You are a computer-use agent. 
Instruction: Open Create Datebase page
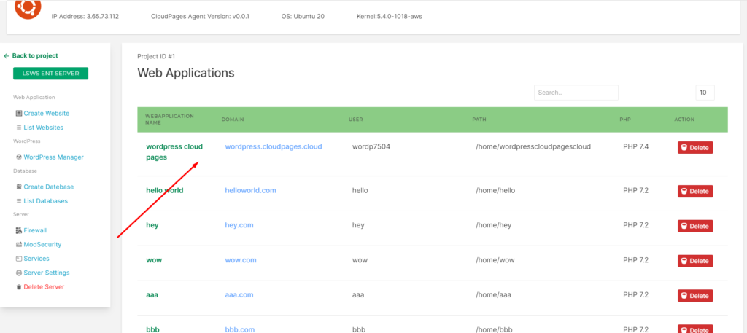click(49, 187)
